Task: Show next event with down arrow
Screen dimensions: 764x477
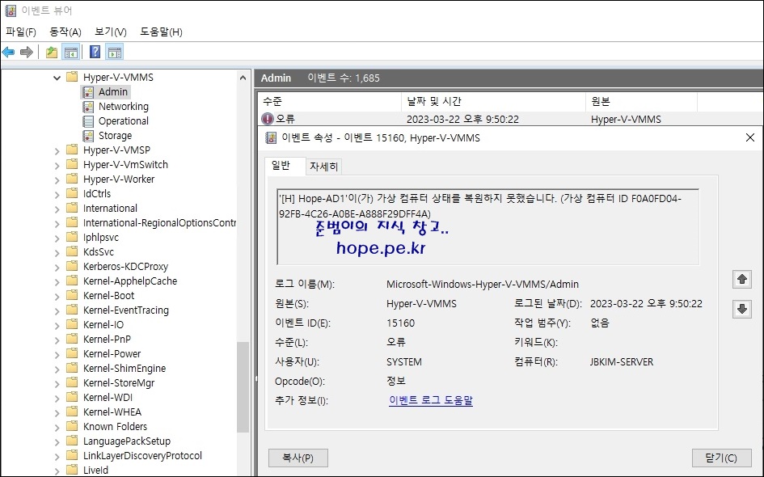Action: click(742, 309)
